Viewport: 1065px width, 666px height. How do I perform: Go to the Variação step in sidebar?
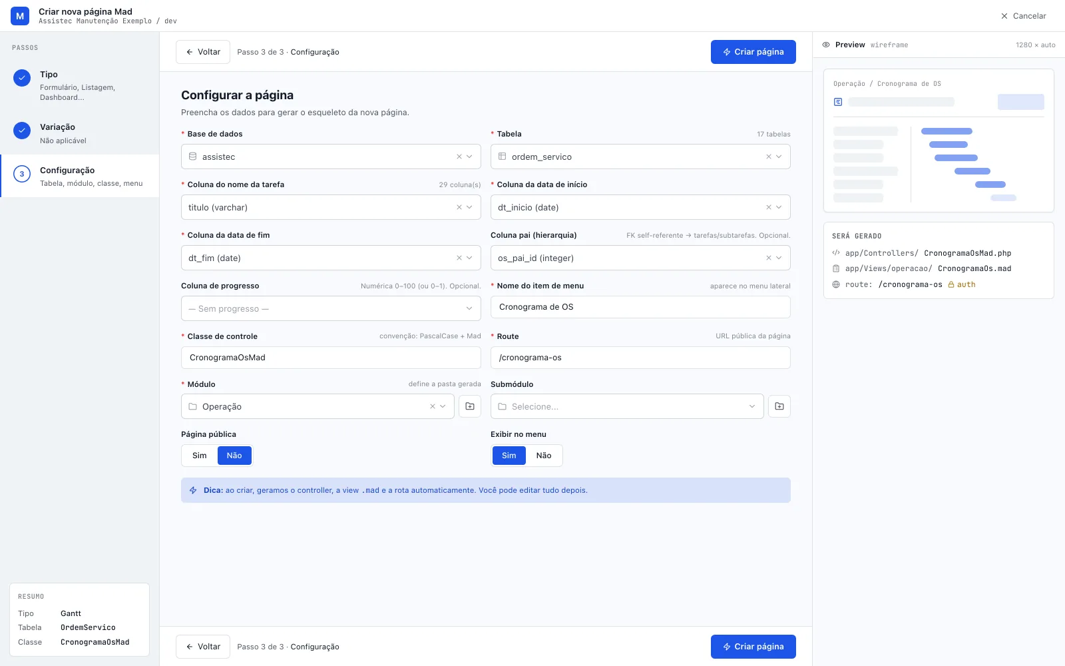(80, 133)
